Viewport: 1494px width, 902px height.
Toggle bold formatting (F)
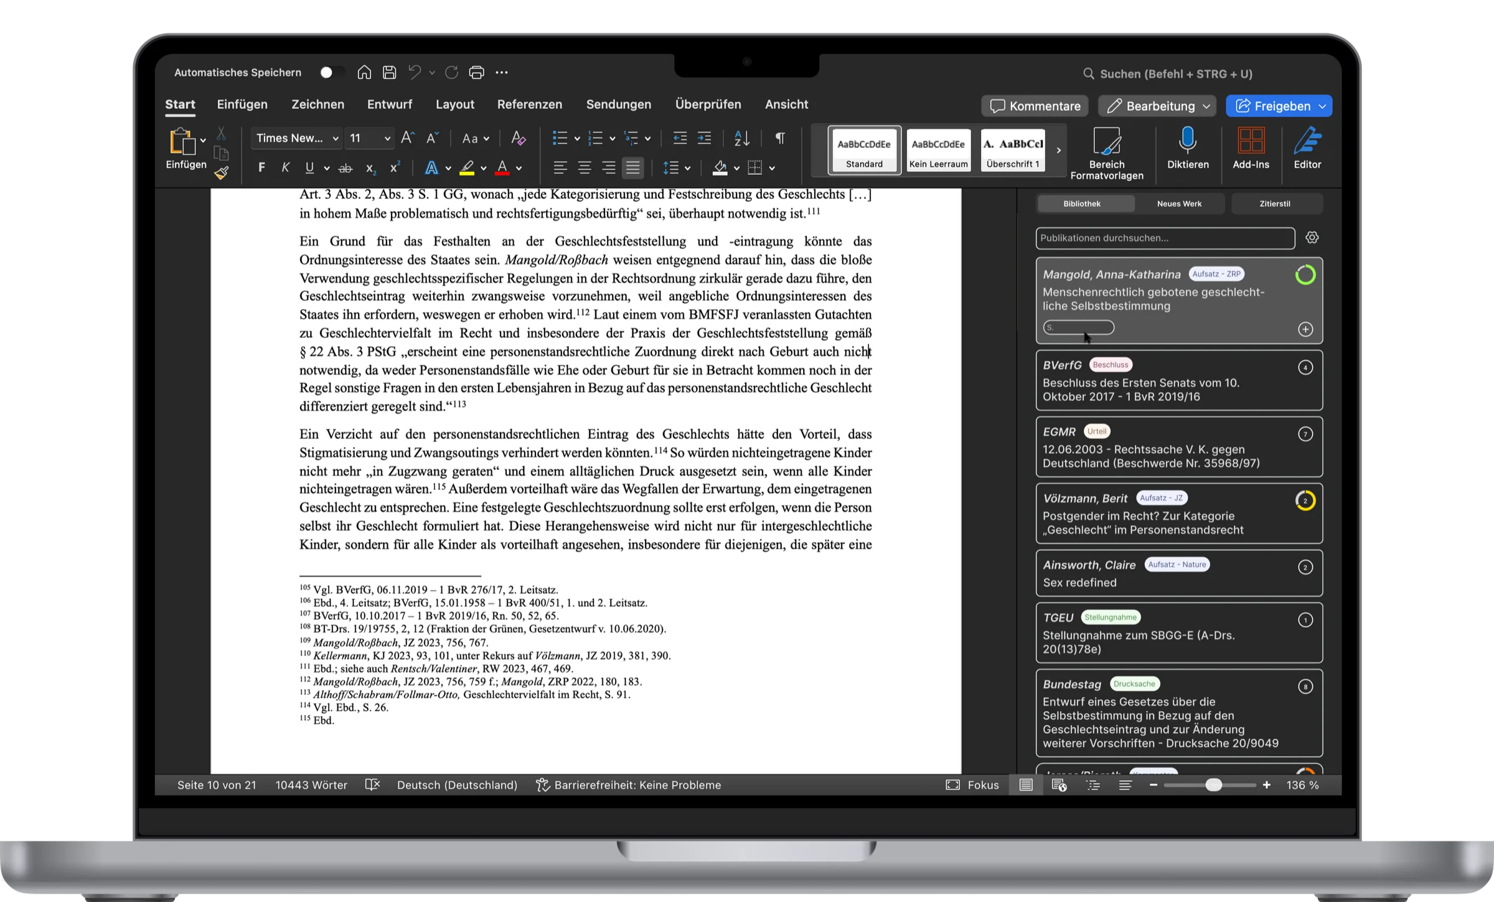click(x=261, y=167)
